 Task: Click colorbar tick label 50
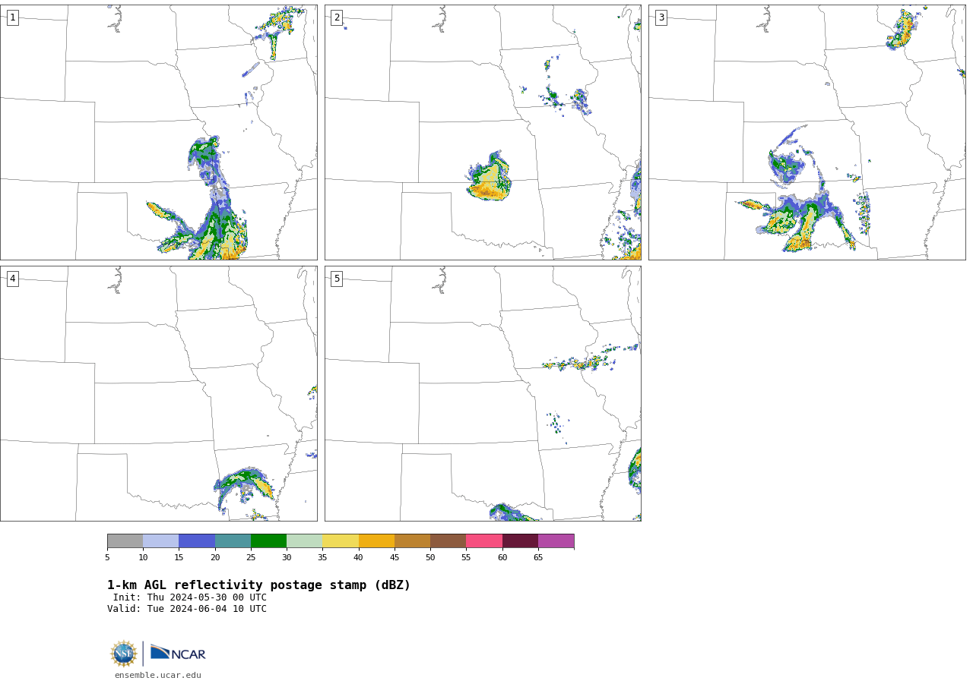430,558
